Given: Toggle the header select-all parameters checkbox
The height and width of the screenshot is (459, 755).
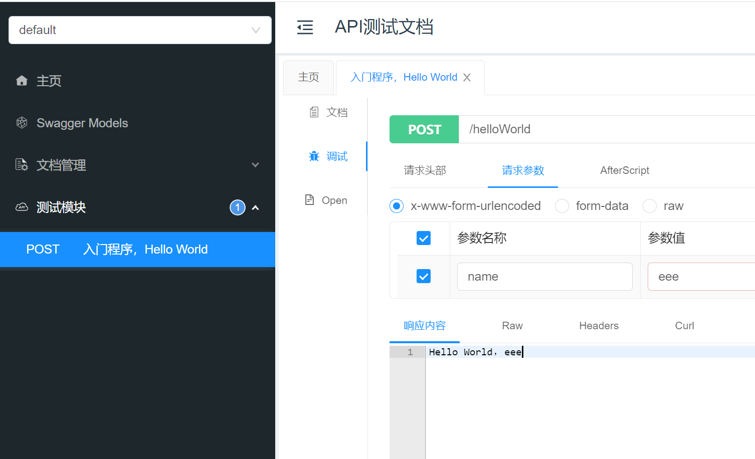Looking at the screenshot, I should pos(424,238).
